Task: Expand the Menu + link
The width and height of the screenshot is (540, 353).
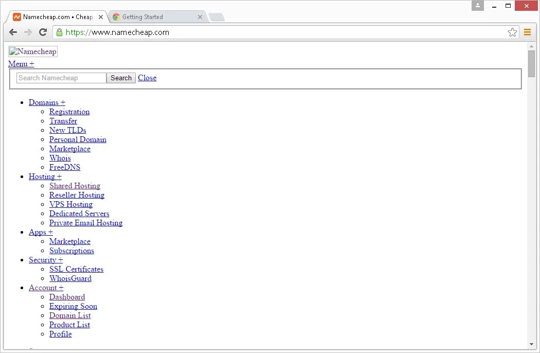Action: point(21,64)
